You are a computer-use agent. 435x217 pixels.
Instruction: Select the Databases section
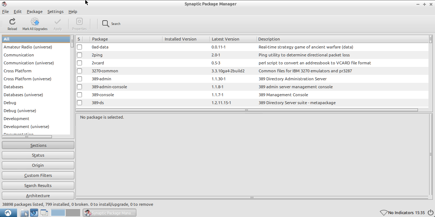13,87
